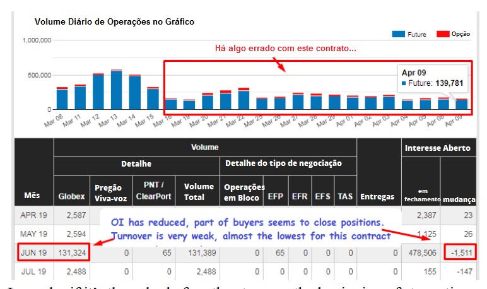Click the Mar 13 tallest blue bar
The height and width of the screenshot is (289, 487).
[116, 90]
